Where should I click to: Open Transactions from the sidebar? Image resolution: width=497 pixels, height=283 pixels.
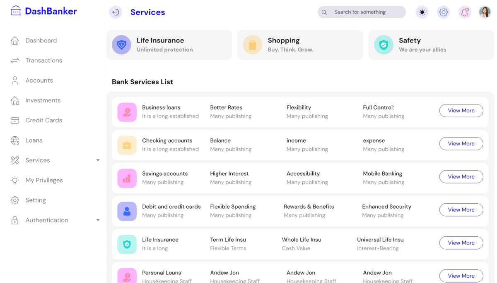click(43, 60)
